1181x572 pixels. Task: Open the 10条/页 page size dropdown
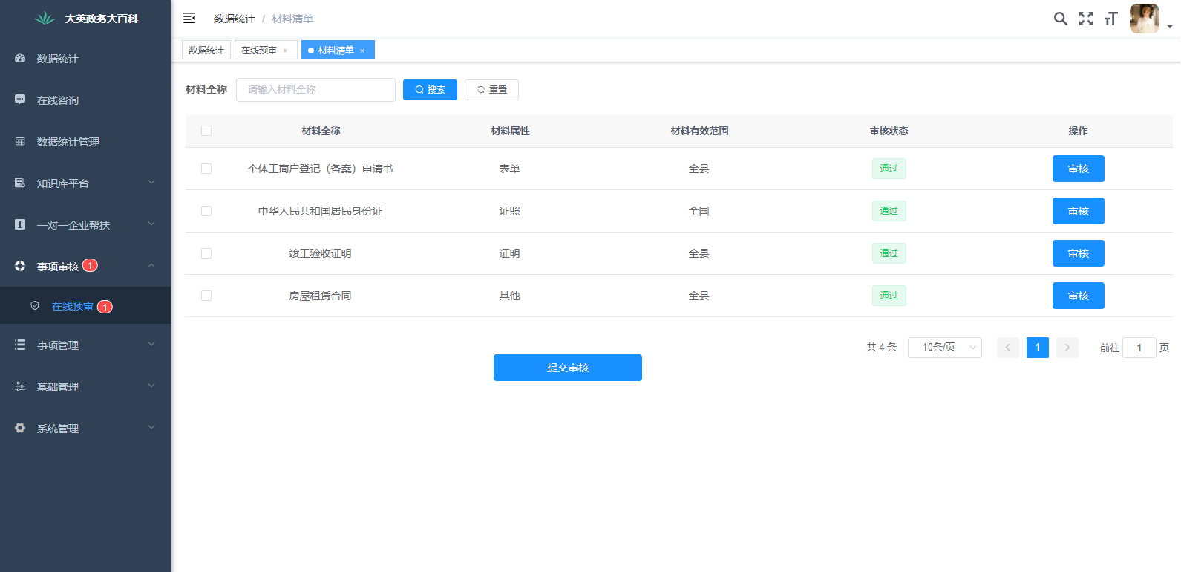tap(944, 348)
